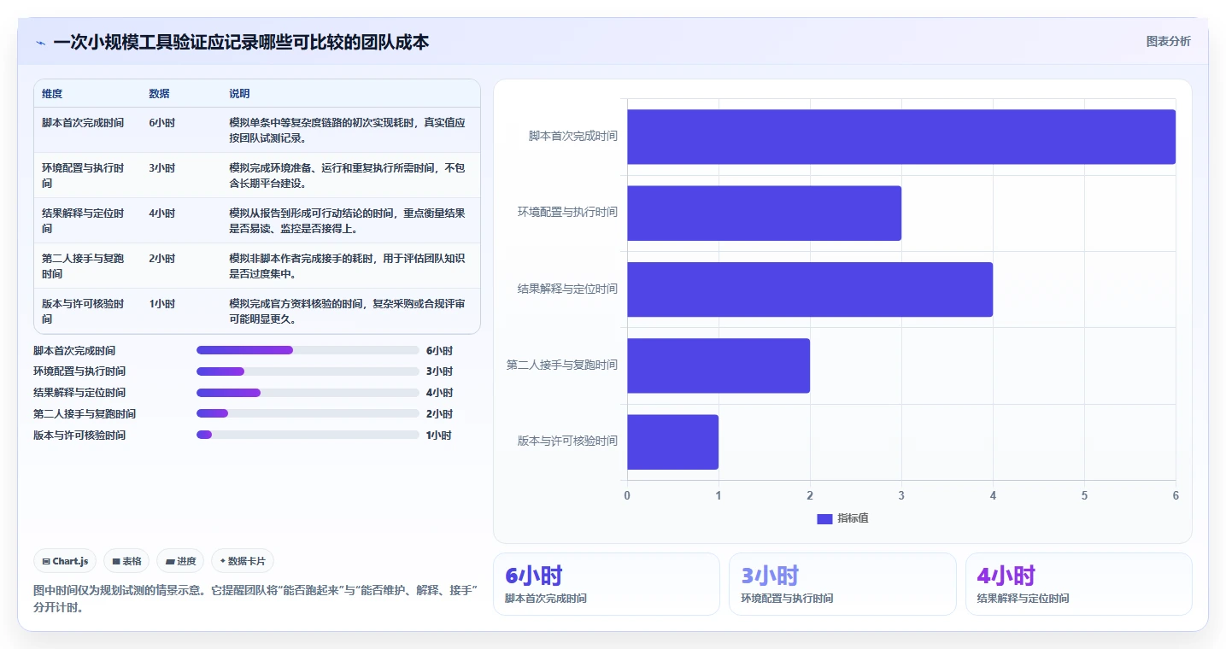Click the footnote starting 图中时间仅为规划试测
Image resolution: width=1226 pixels, height=649 pixels.
(x=255, y=599)
